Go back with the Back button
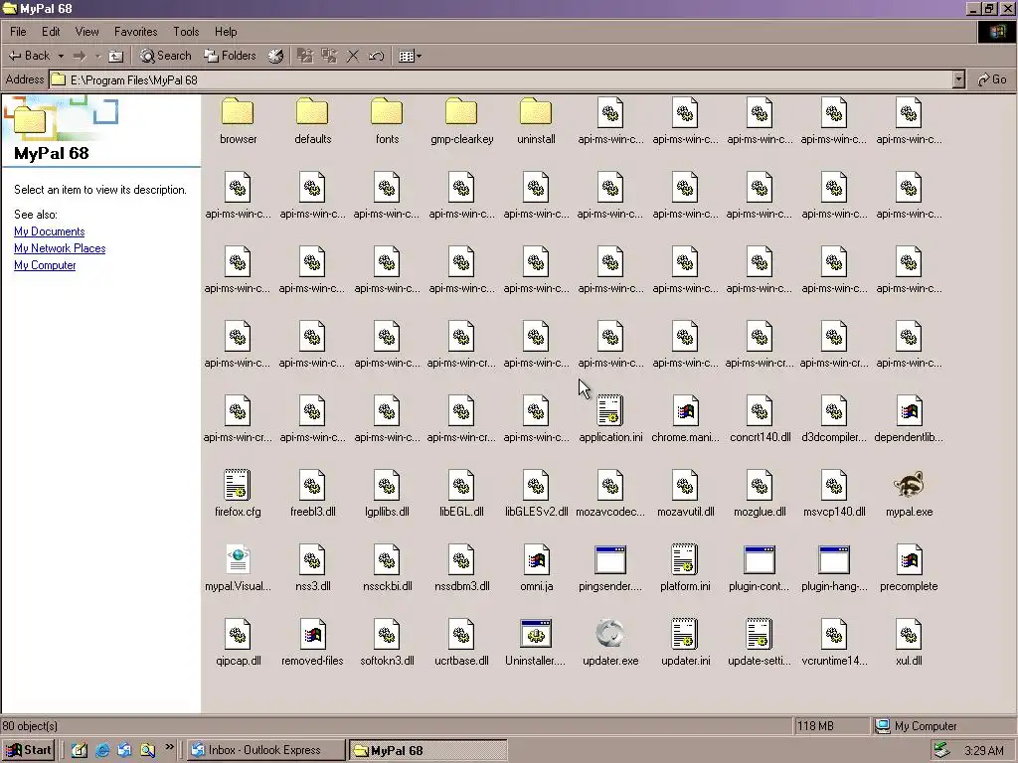This screenshot has width=1018, height=763. pos(29,56)
